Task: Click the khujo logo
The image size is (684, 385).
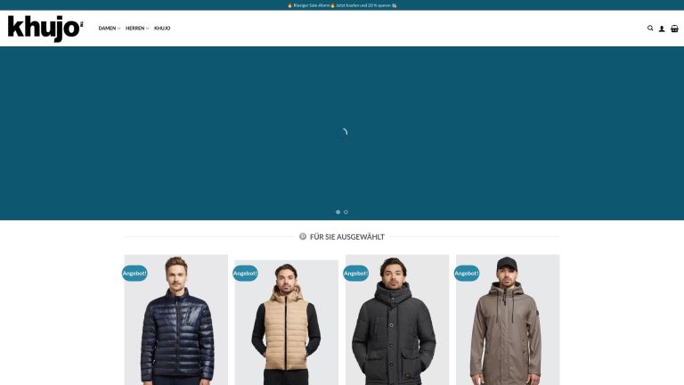Action: point(45,29)
